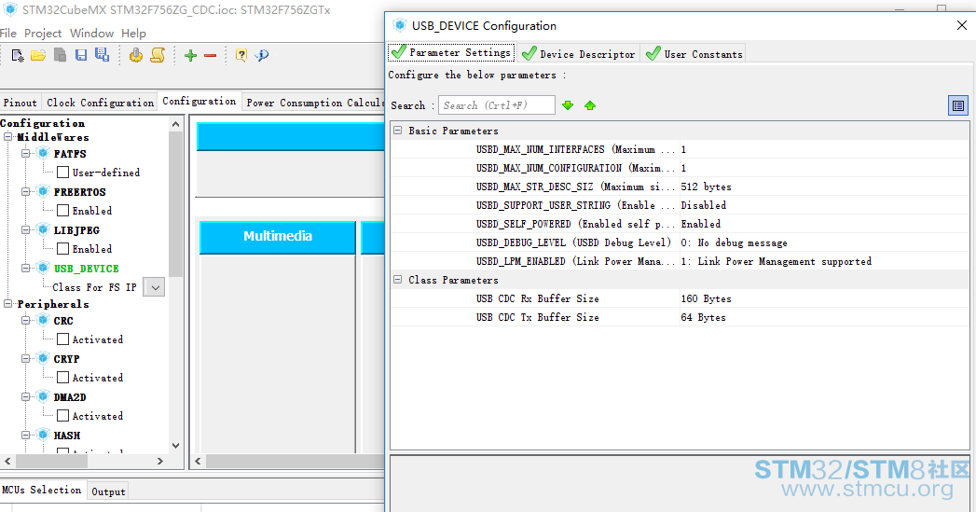976x512 pixels.
Task: Enable the FREERTOS checkbox
Action: point(62,211)
